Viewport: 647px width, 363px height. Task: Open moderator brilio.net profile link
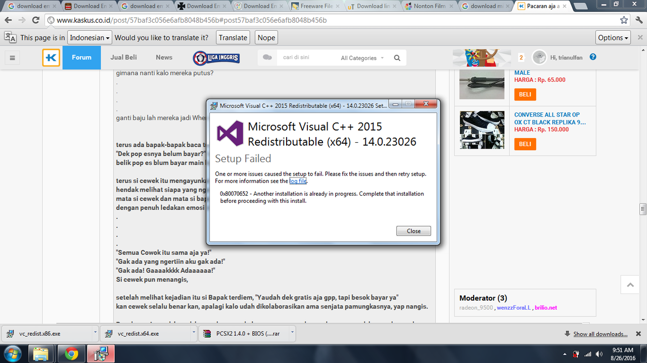pyautogui.click(x=546, y=308)
